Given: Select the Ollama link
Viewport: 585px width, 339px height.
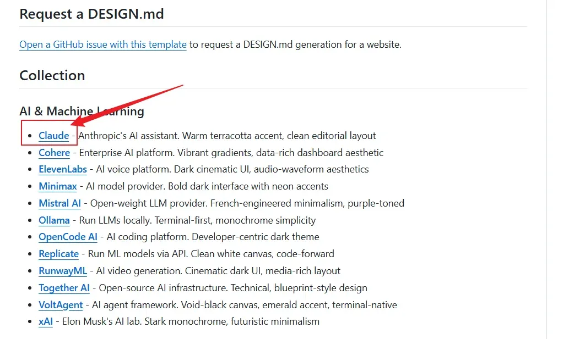Looking at the screenshot, I should tap(54, 221).
